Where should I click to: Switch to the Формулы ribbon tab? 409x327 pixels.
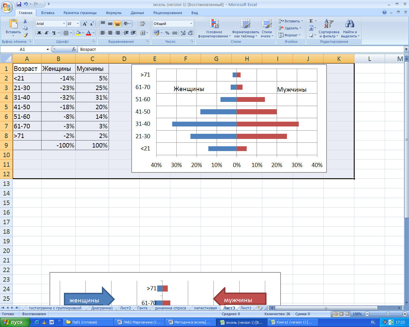point(113,13)
